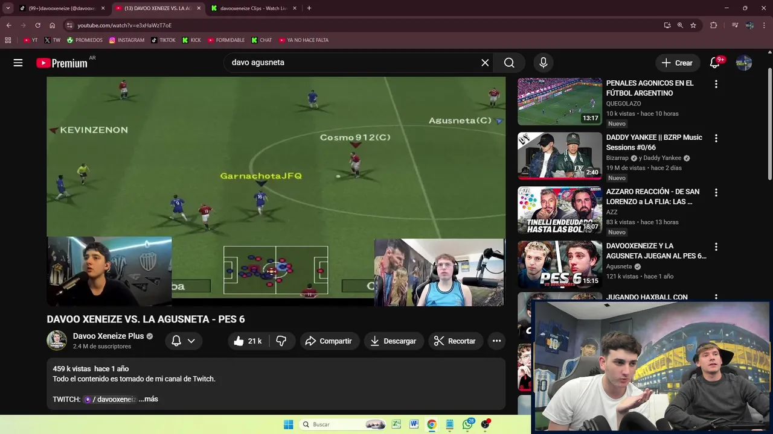Screen dimensions: 773x434
Task: Open the Davoo Xeneize Plus channel name link
Action: 109,336
